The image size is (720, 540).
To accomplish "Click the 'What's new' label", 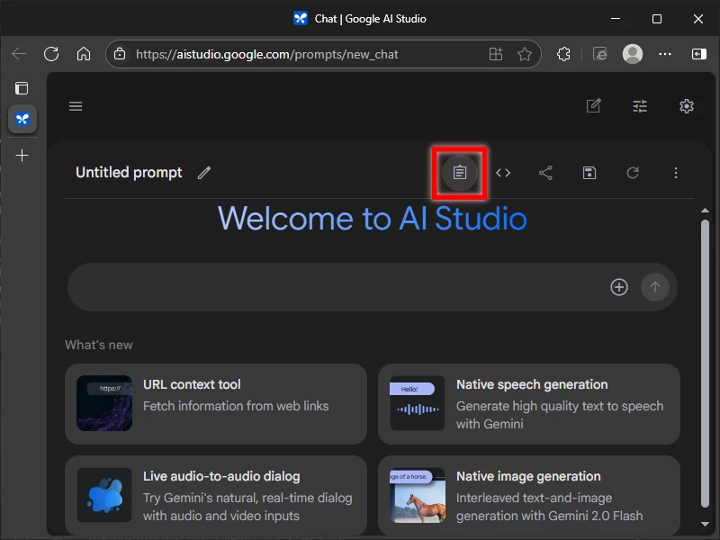I will [99, 345].
